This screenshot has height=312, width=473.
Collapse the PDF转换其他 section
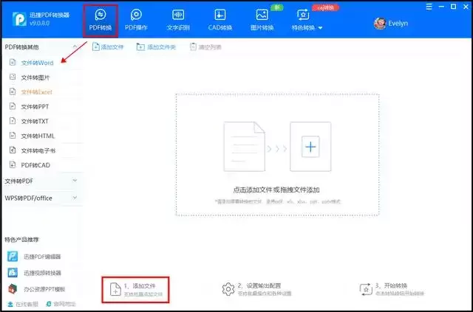pyautogui.click(x=75, y=46)
